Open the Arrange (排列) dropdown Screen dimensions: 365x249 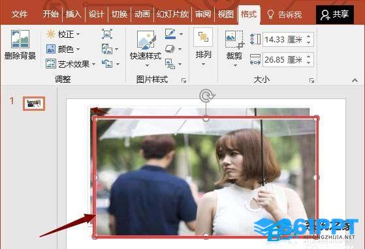[203, 48]
